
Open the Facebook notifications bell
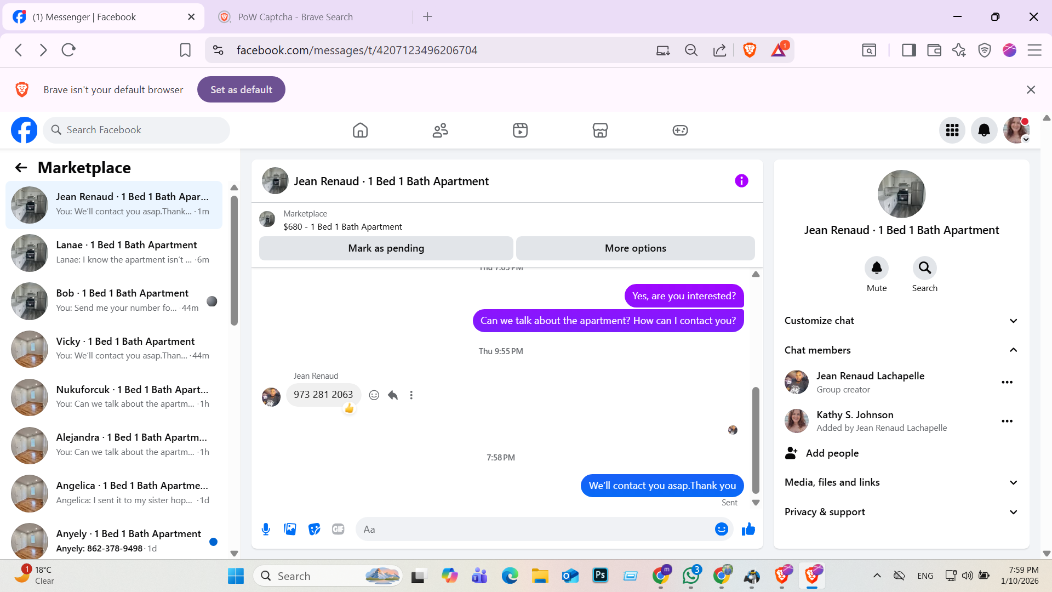click(x=984, y=130)
